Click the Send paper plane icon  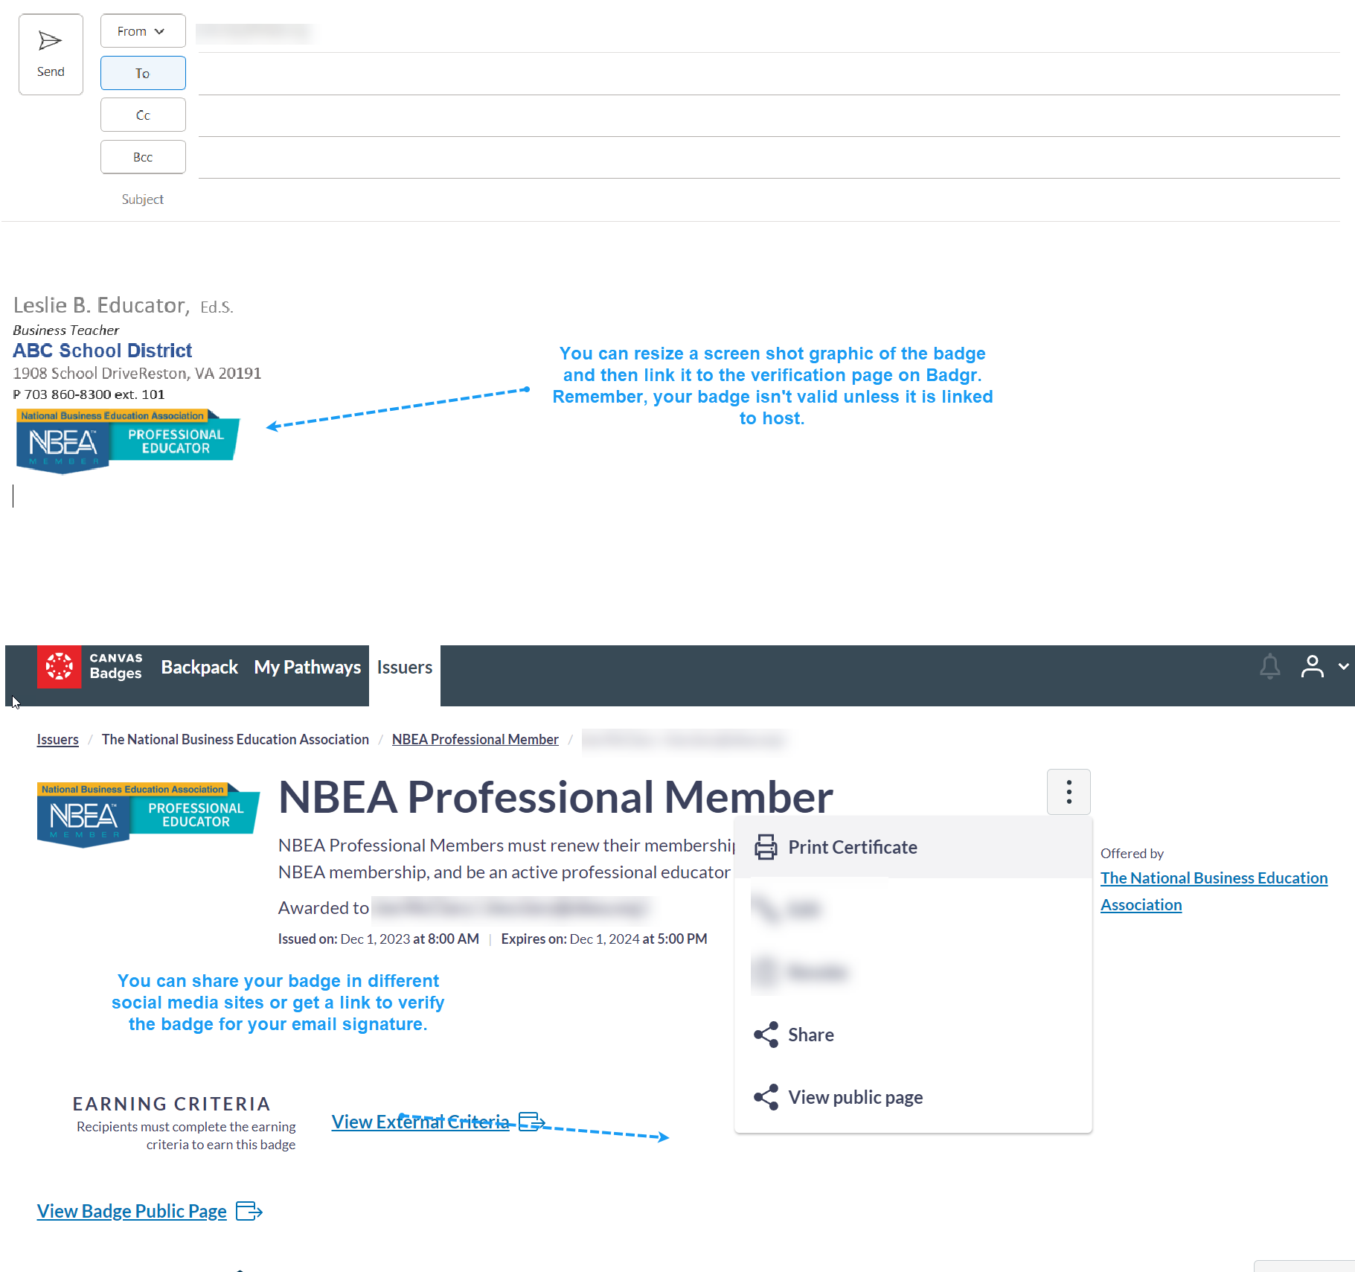click(x=50, y=41)
